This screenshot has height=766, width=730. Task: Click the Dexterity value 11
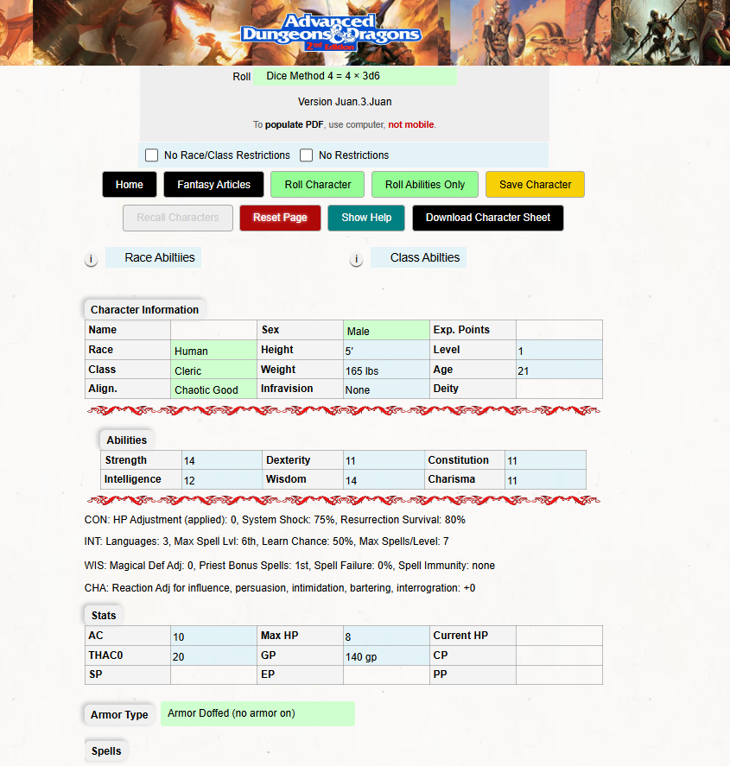[384, 460]
